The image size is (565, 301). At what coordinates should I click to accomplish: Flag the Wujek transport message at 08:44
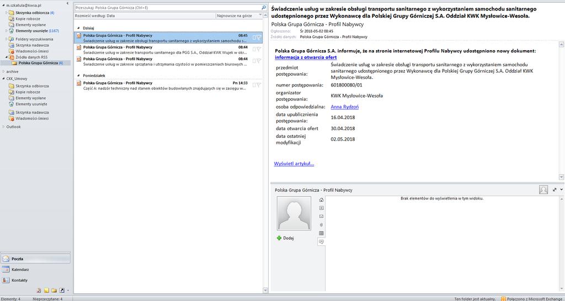click(x=259, y=49)
